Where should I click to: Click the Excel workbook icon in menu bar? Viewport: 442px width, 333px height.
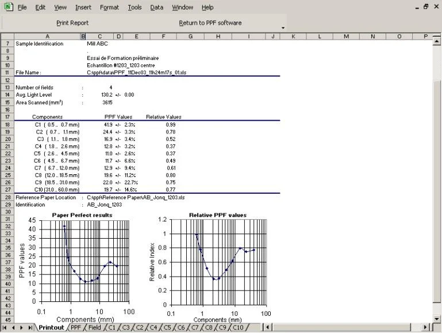click(x=9, y=6)
